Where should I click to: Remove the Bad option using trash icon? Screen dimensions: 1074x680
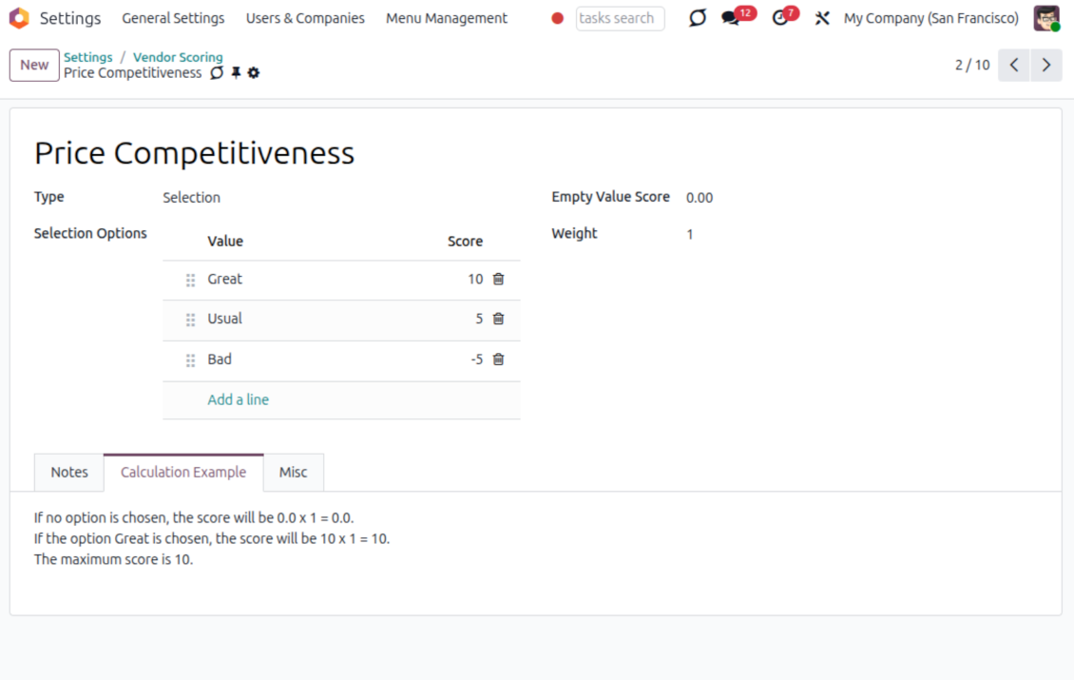coord(498,359)
